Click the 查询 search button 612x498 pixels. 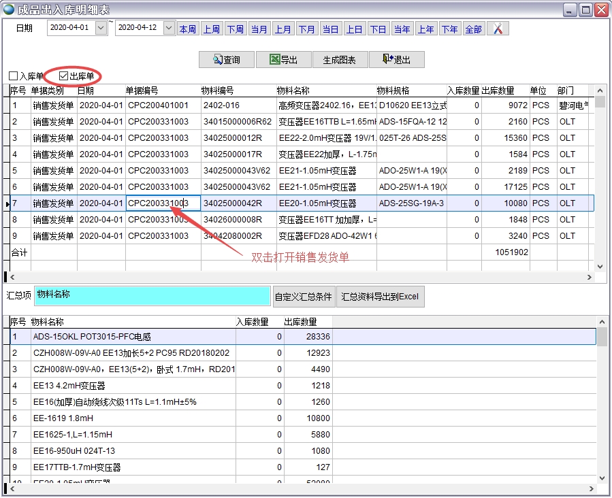click(x=227, y=60)
